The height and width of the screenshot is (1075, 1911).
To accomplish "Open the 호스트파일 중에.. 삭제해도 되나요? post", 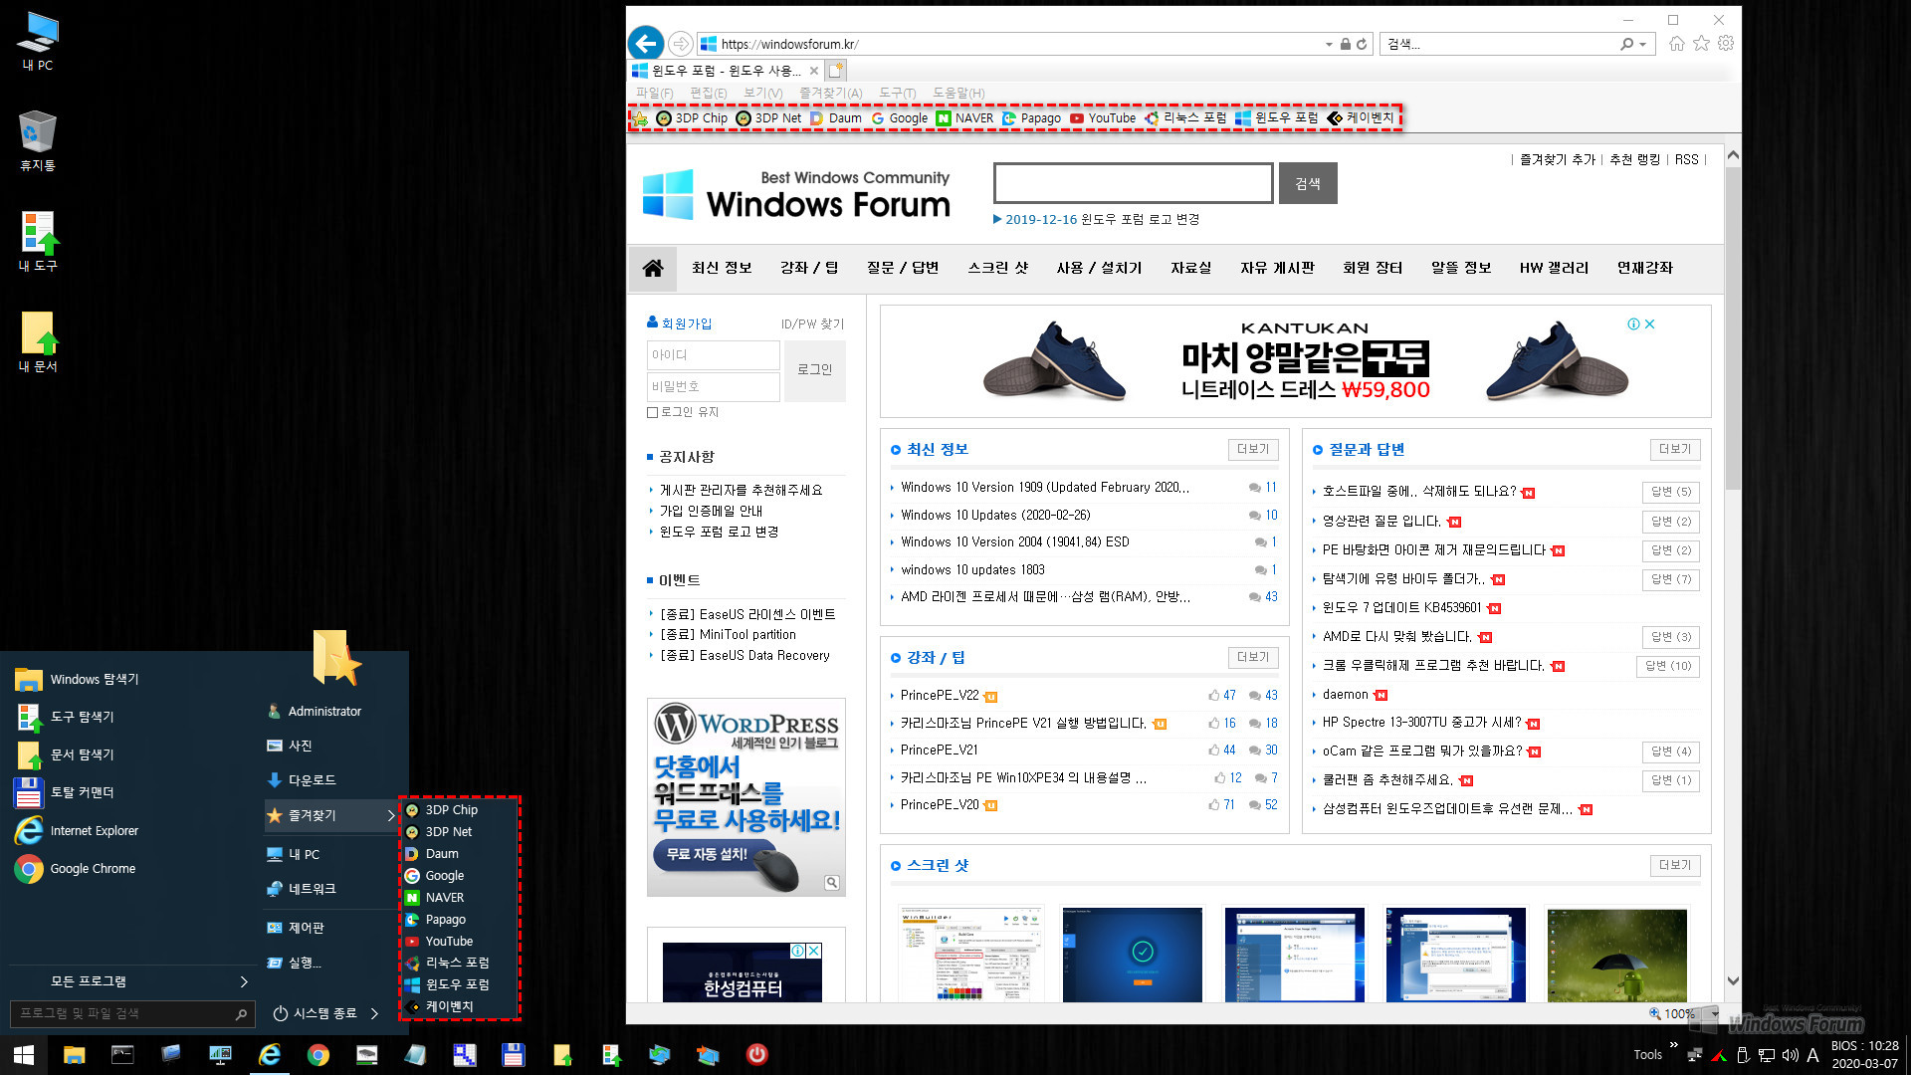I will tap(1419, 492).
